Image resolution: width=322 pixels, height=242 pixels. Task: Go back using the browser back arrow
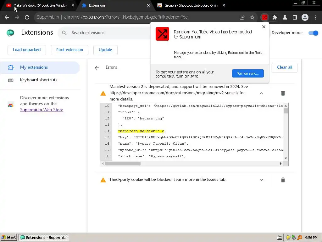7,17
